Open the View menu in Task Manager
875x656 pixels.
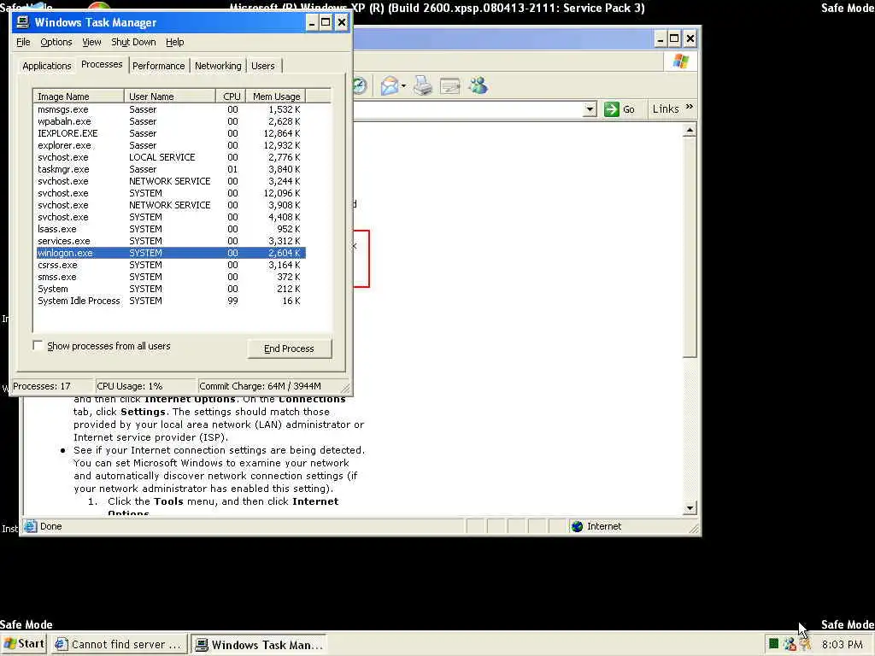(x=91, y=42)
